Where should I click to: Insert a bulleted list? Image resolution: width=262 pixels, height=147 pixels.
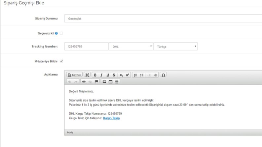click(142, 75)
